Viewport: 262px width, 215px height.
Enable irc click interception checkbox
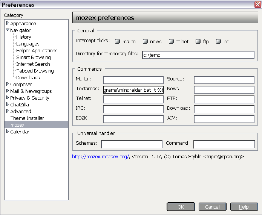click(x=218, y=41)
